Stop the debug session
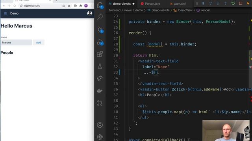This screenshot has width=252, height=141. (x=241, y=4)
